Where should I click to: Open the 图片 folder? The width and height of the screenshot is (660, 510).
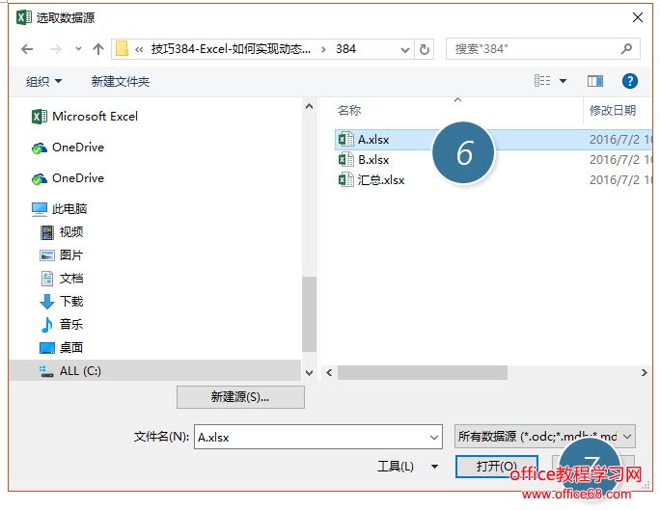(62, 255)
